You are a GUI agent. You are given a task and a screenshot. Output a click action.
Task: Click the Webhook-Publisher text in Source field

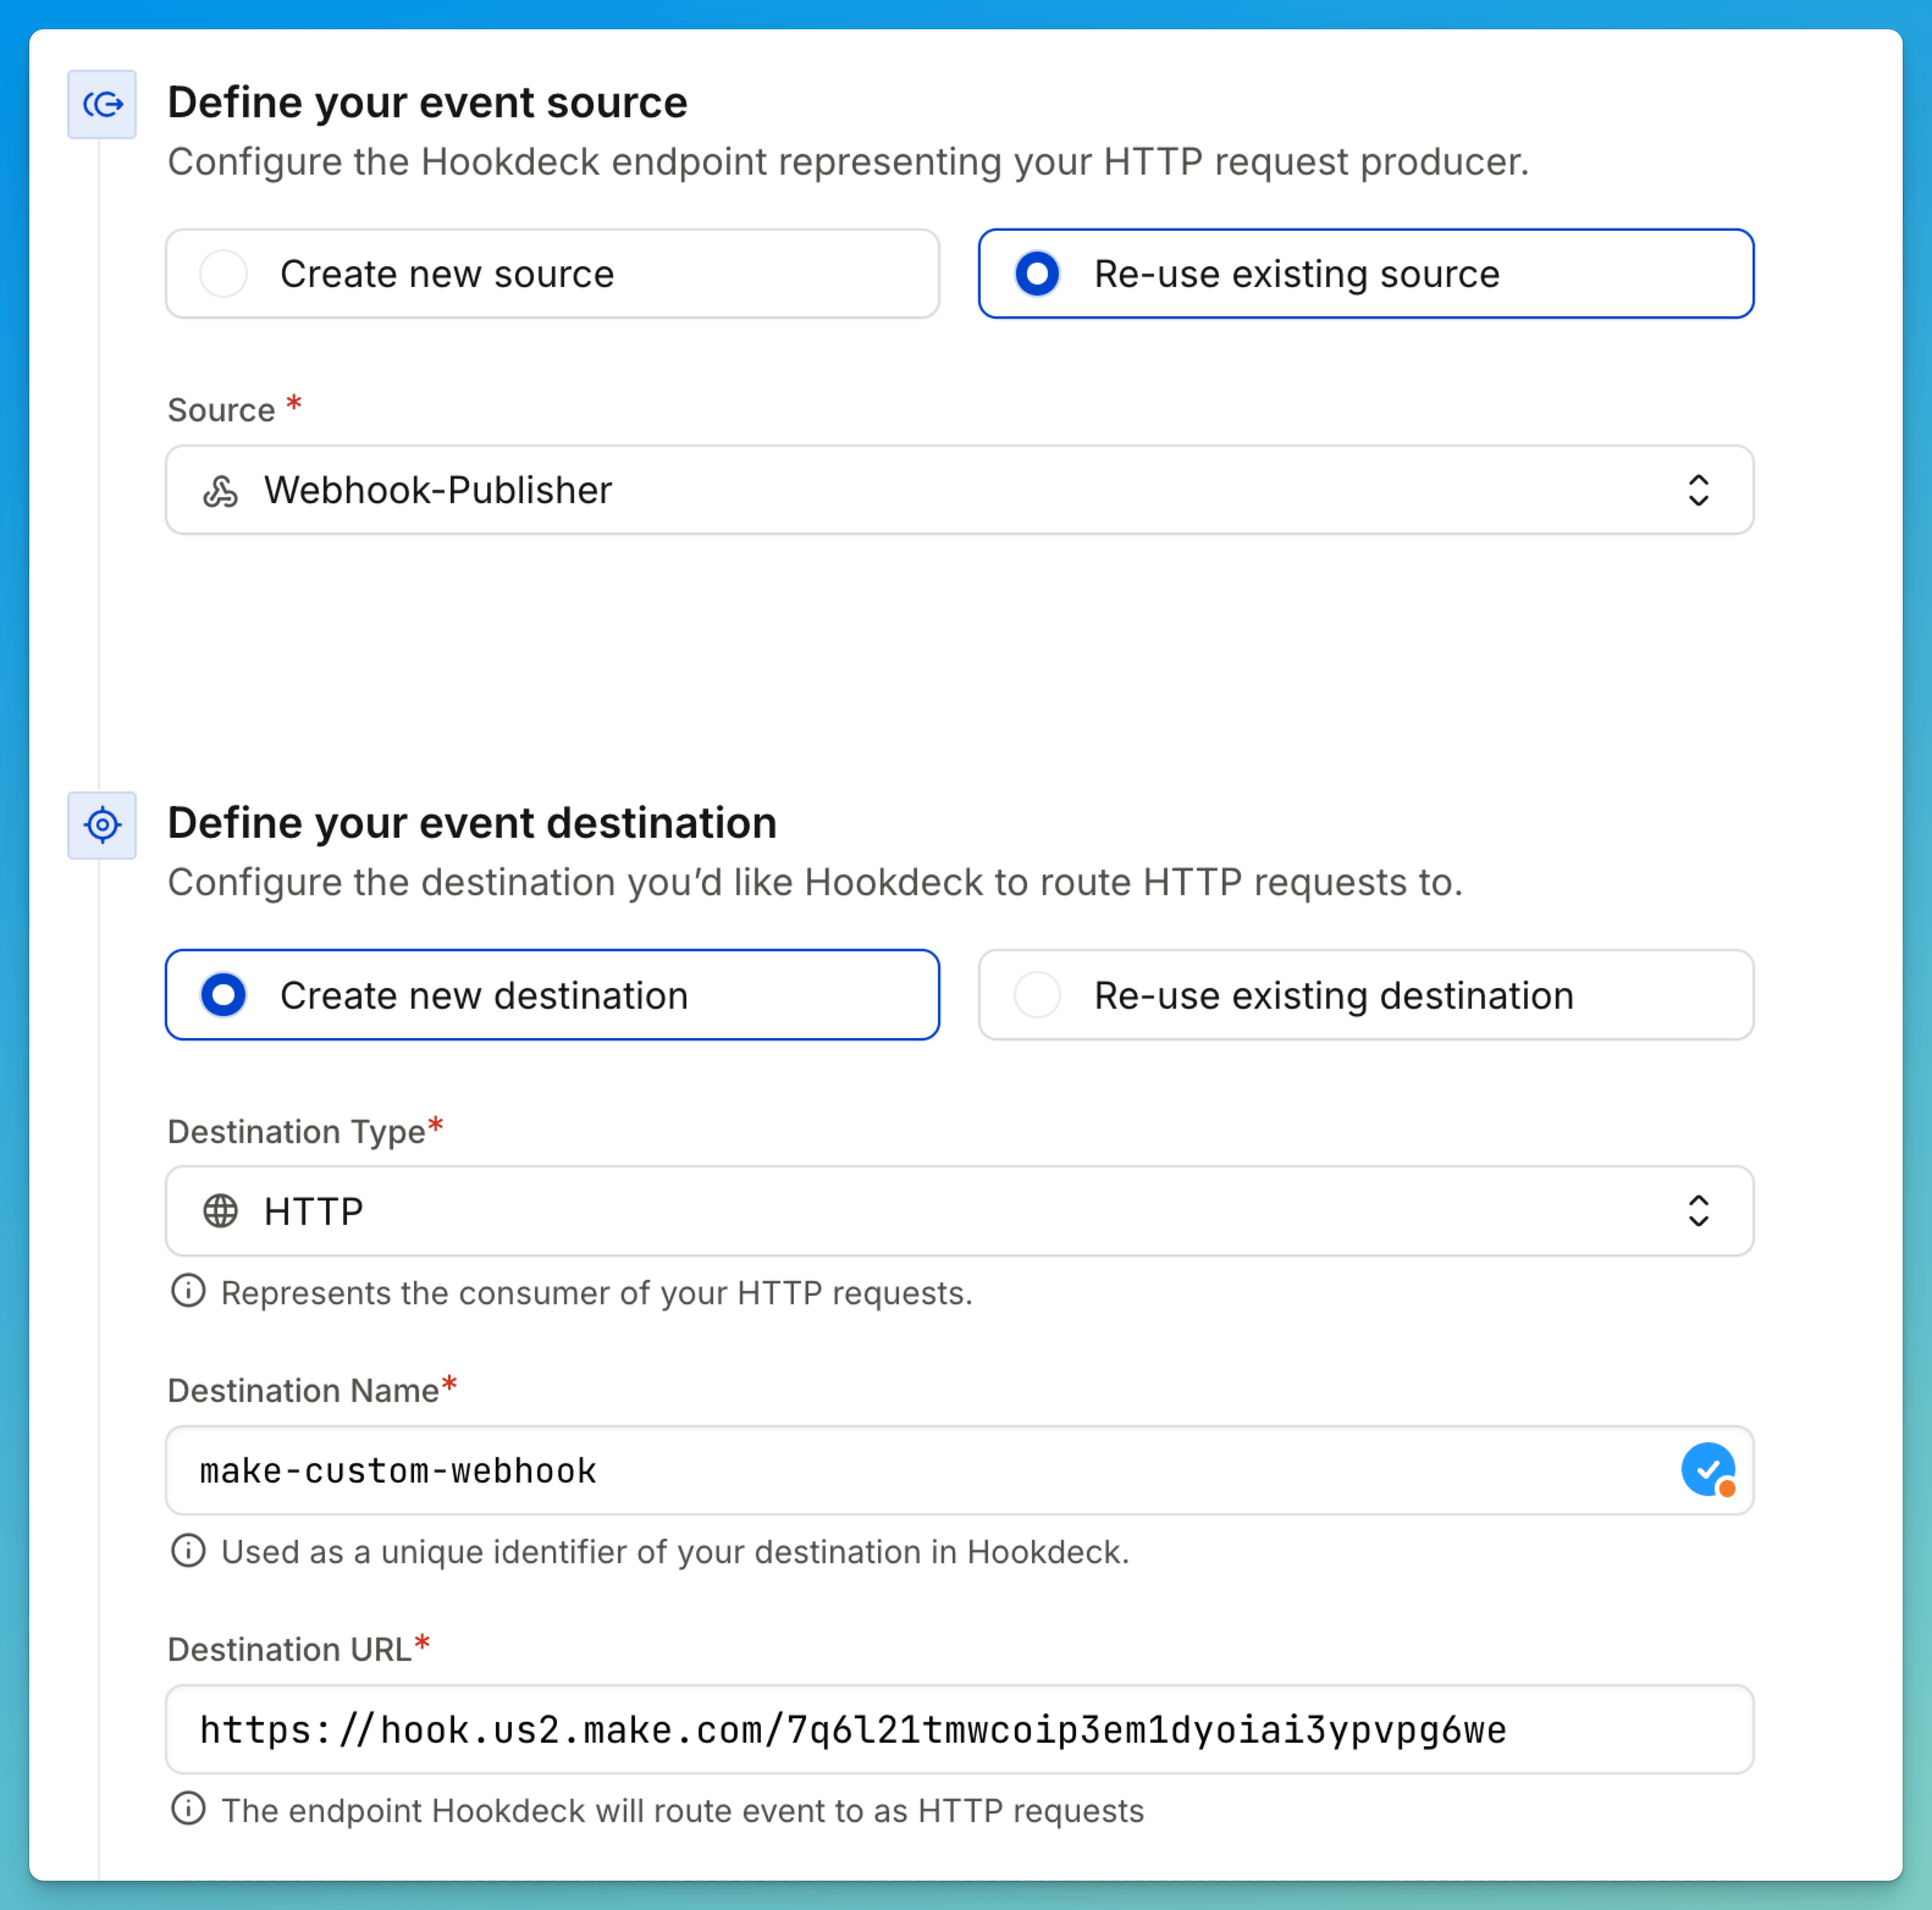(x=438, y=490)
